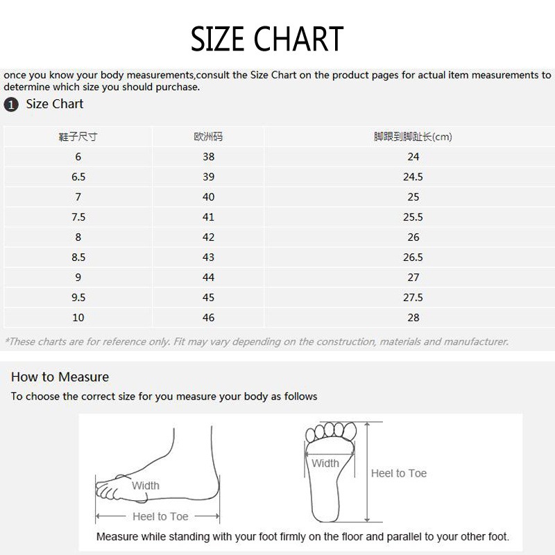Select the EU size 46 cell
The height and width of the screenshot is (555, 555).
tap(208, 318)
